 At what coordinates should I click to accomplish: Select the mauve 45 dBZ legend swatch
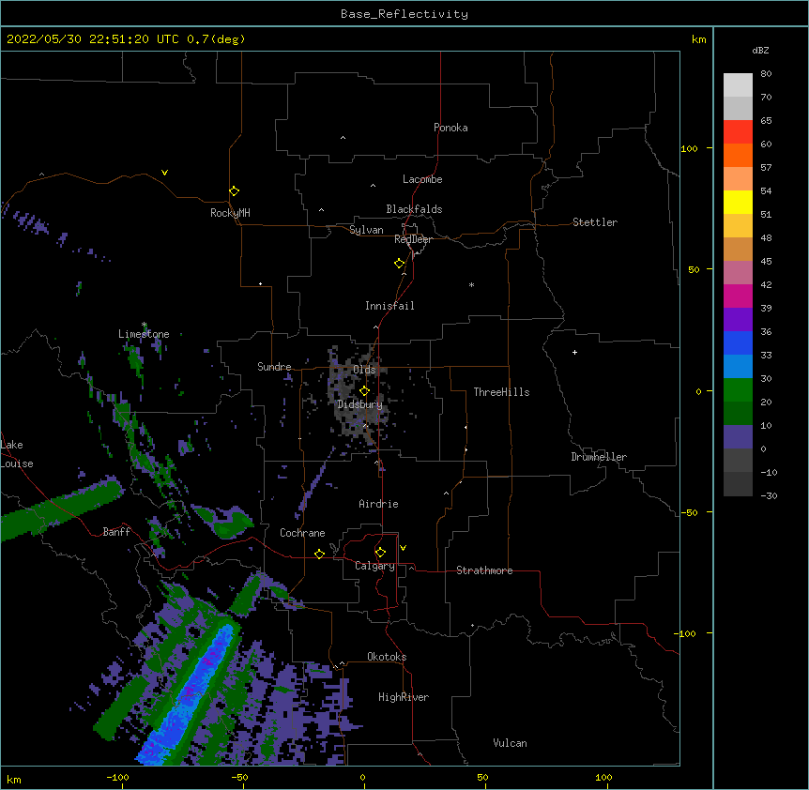738,273
